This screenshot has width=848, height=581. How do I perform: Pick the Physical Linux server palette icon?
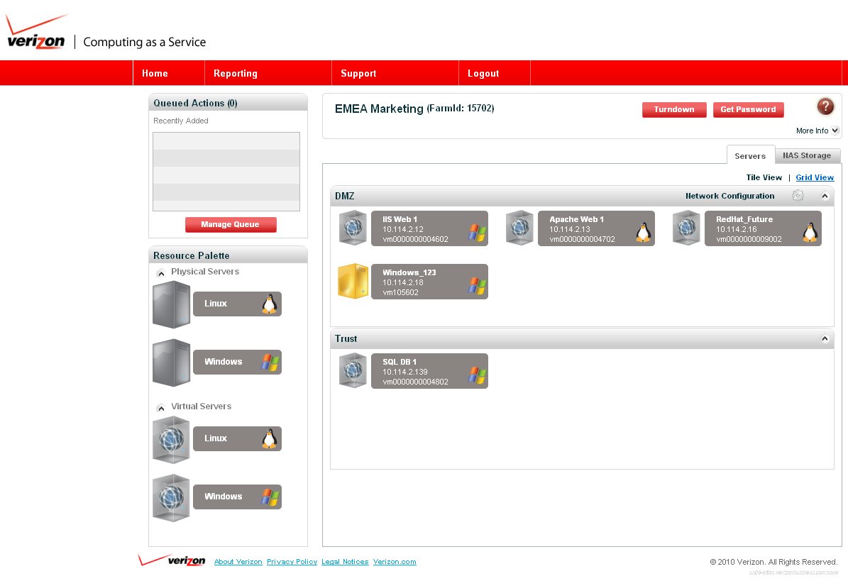tap(172, 304)
